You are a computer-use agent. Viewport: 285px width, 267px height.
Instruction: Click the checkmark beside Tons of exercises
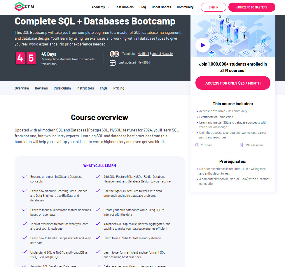(25, 224)
